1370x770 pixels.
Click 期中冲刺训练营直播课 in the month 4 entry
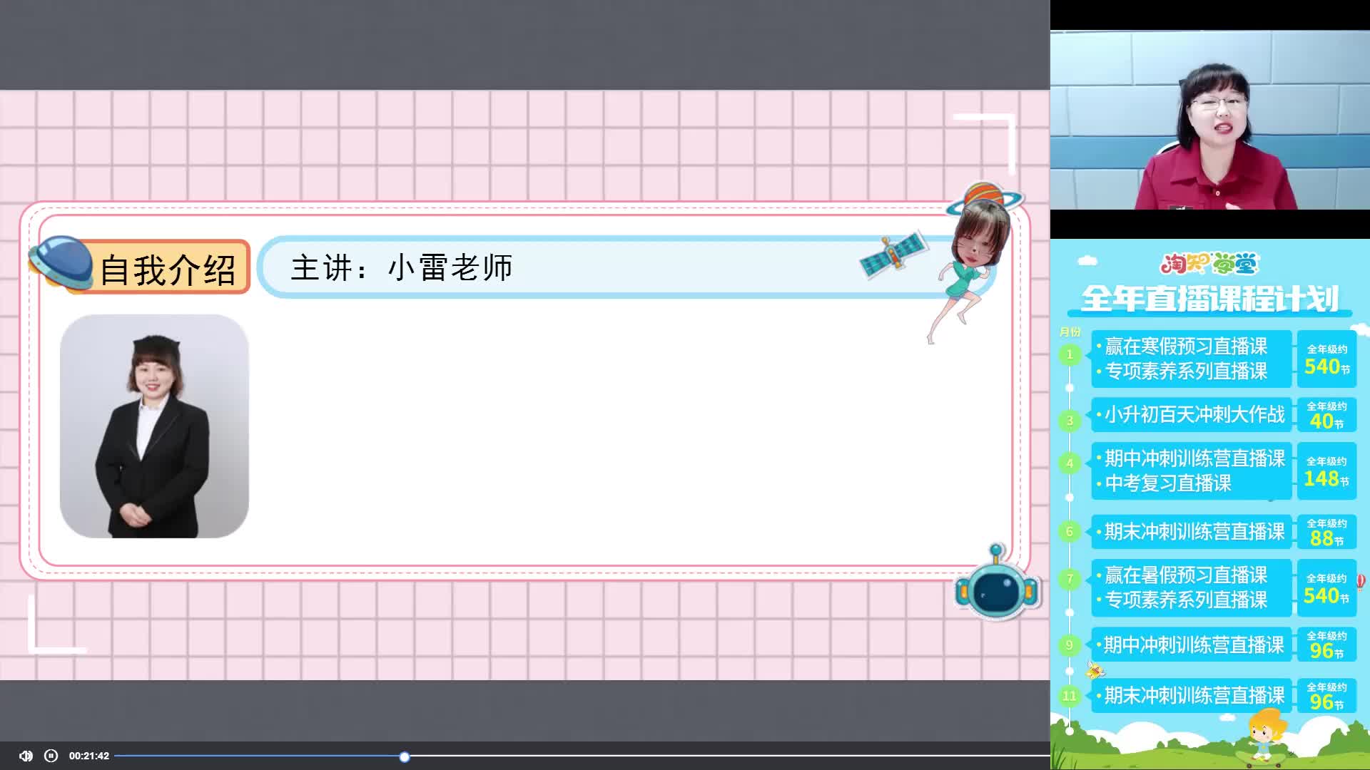pos(1194,458)
